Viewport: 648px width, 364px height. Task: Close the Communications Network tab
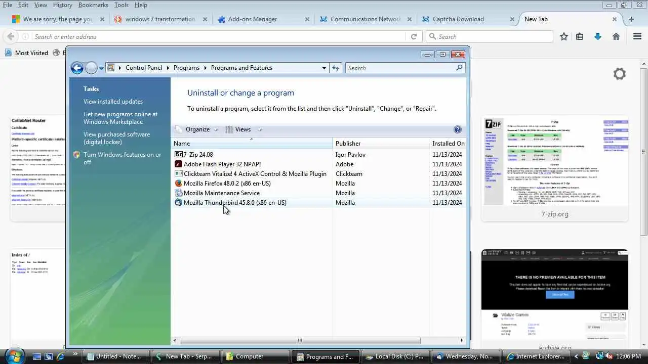[410, 19]
